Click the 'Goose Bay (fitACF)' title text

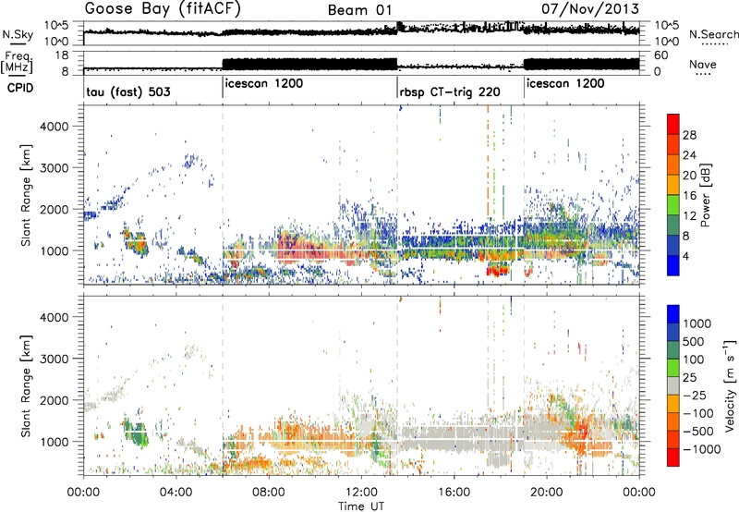(x=163, y=9)
